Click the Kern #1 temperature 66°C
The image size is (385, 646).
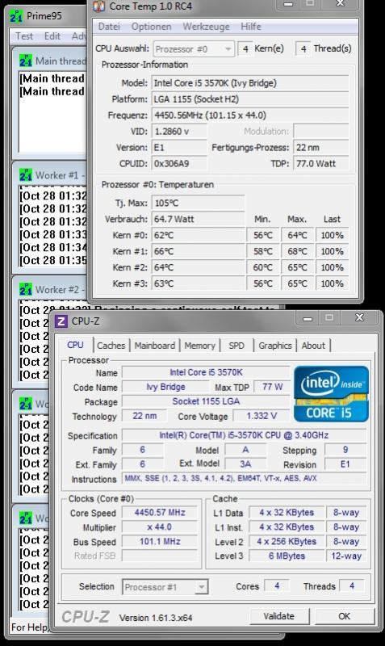click(198, 251)
